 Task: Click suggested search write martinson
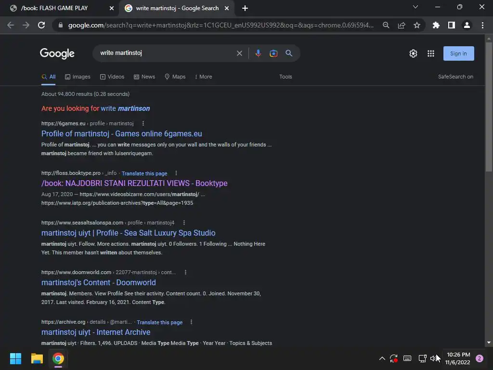tap(125, 108)
